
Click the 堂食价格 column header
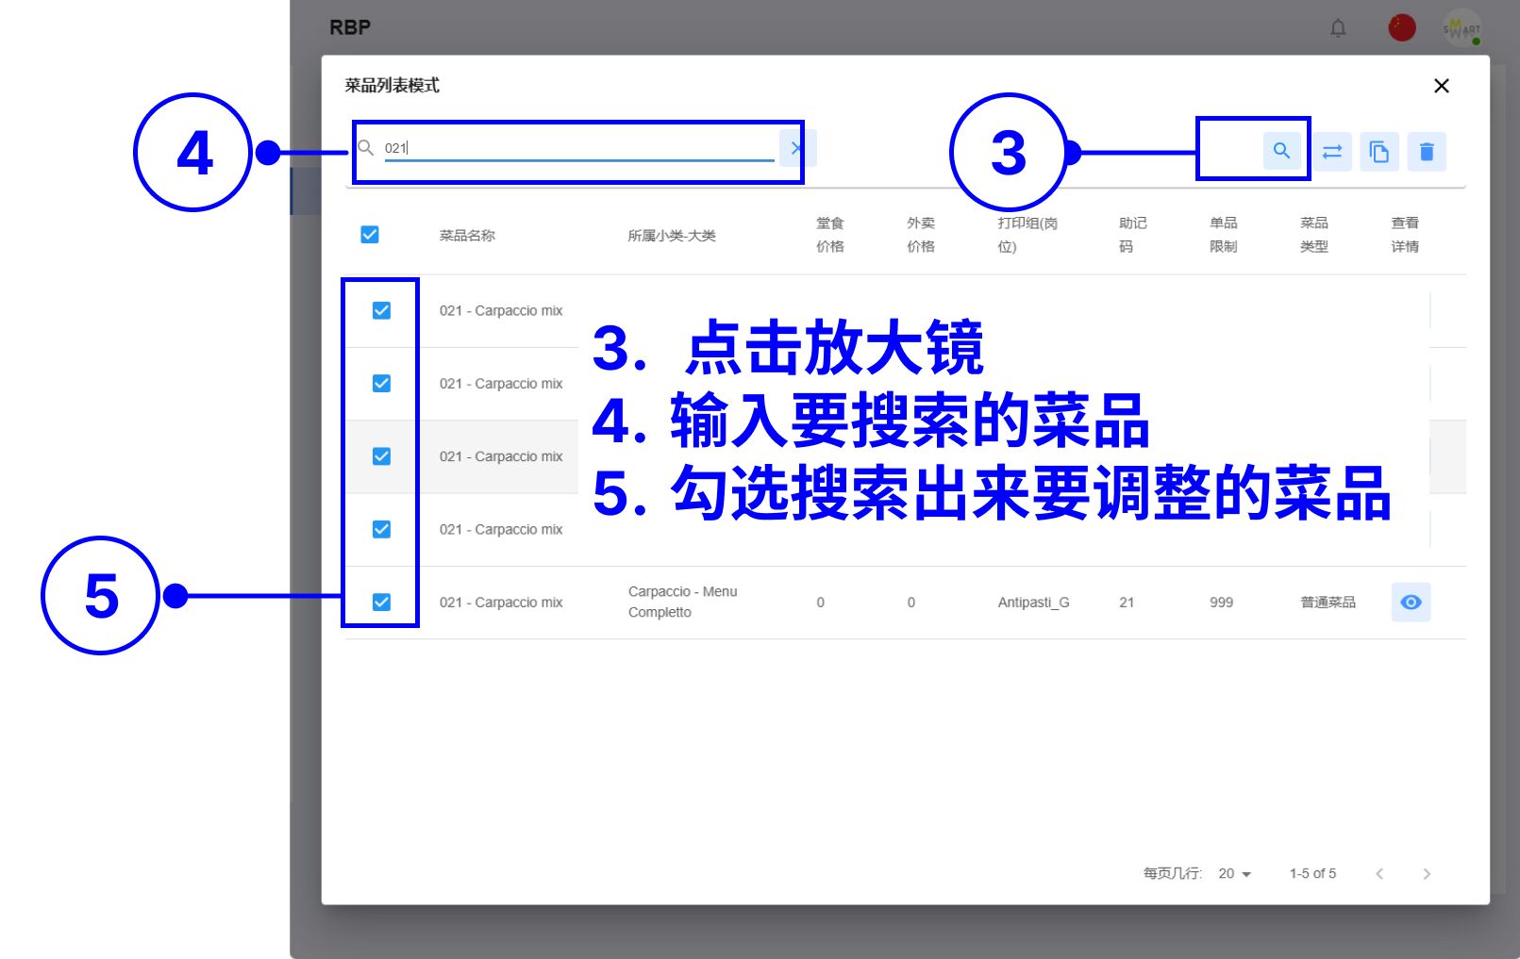pos(830,235)
